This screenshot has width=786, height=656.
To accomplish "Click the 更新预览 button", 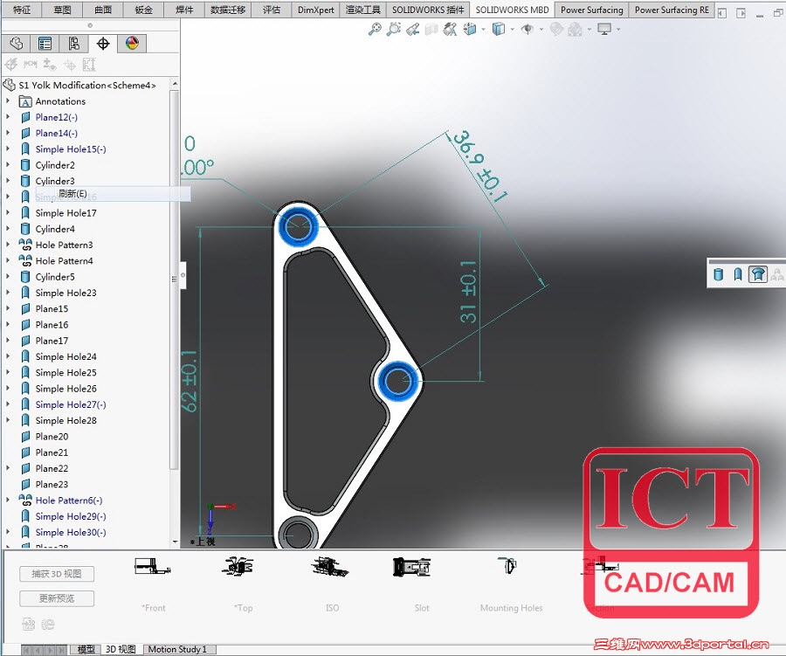I will coord(57,598).
